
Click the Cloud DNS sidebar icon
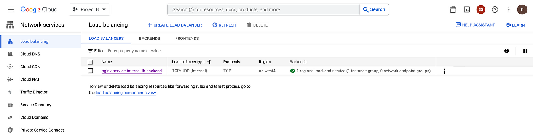(10, 54)
